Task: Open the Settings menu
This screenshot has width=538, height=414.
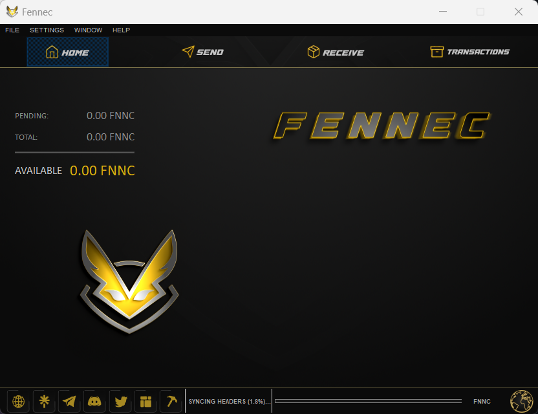Action: click(x=47, y=30)
